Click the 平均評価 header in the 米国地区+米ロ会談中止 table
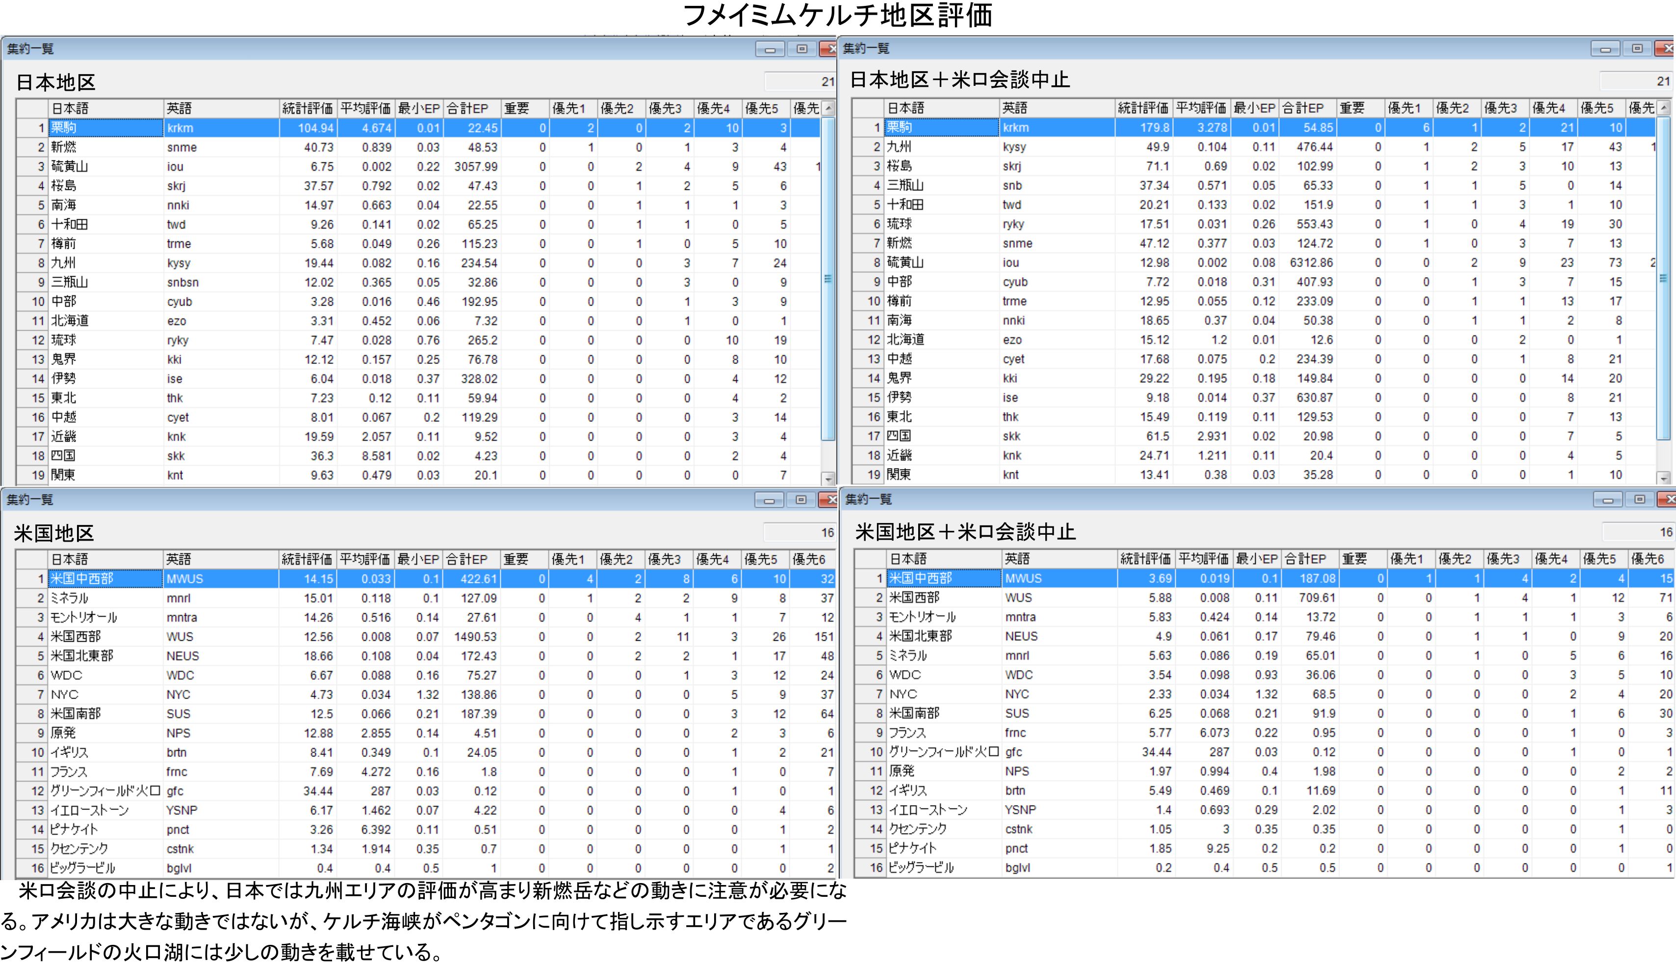The image size is (1676, 964). [x=1203, y=559]
